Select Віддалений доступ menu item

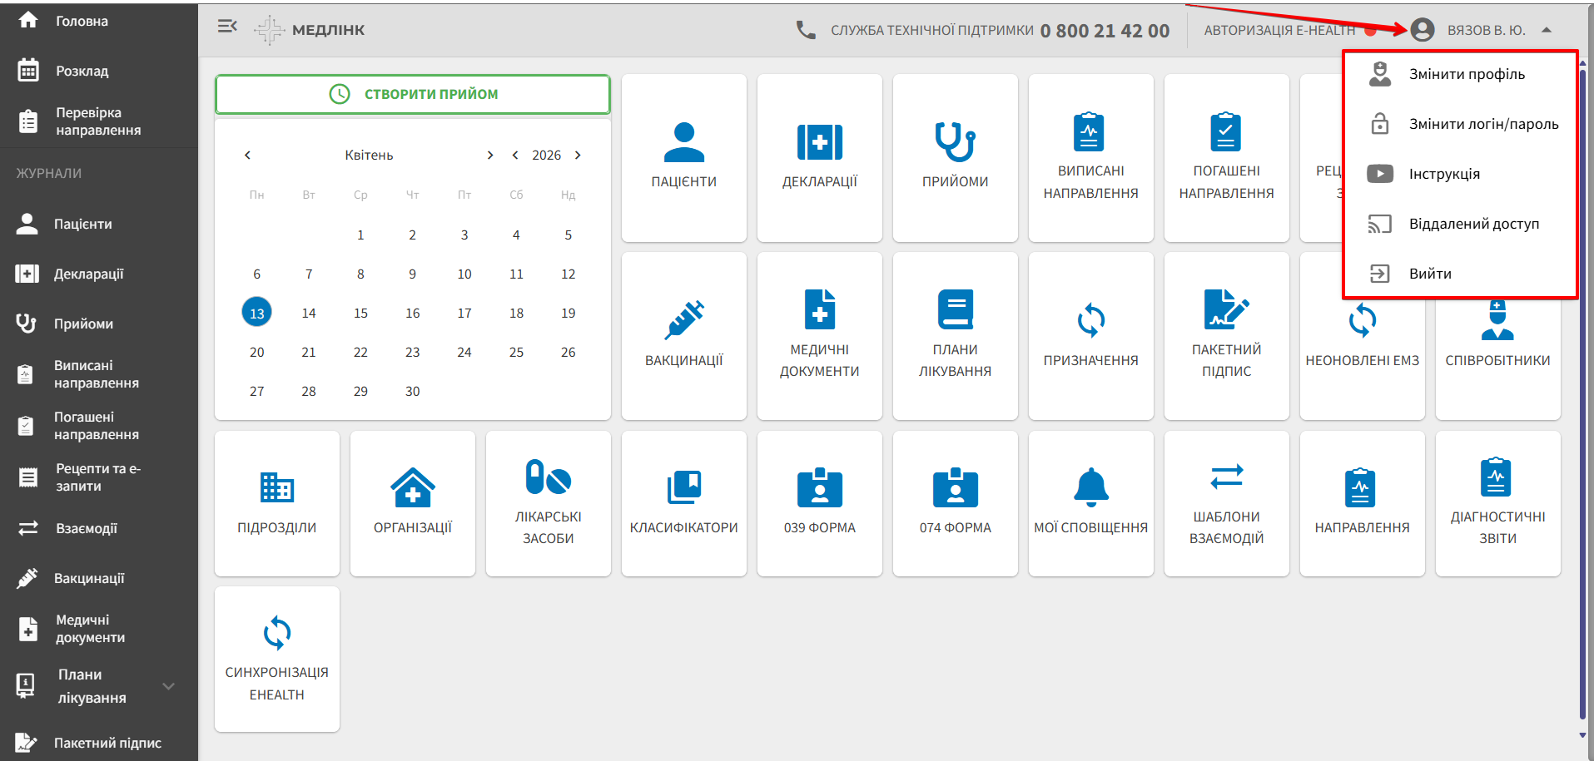pos(1473,224)
